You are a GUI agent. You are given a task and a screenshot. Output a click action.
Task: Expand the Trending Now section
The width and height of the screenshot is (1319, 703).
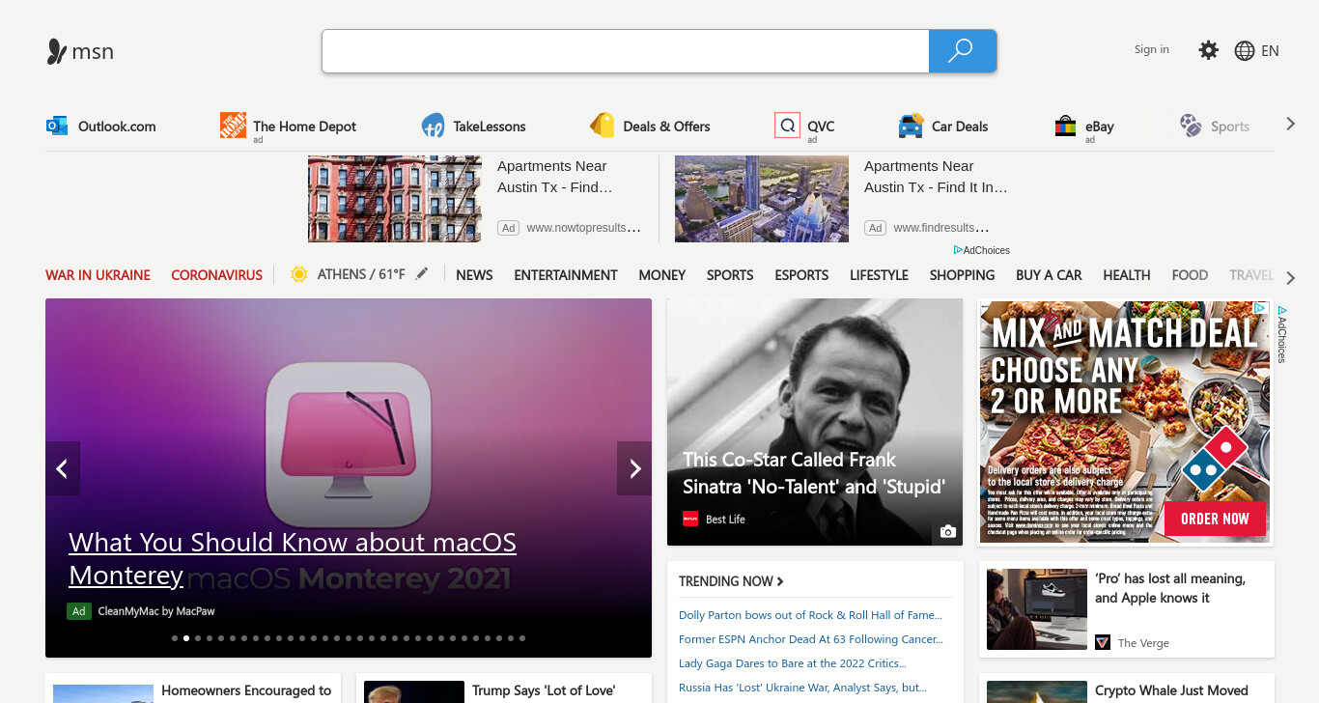pos(731,581)
